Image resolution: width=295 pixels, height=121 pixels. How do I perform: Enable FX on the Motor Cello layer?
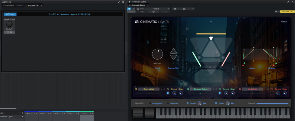pyautogui.click(x=271, y=93)
